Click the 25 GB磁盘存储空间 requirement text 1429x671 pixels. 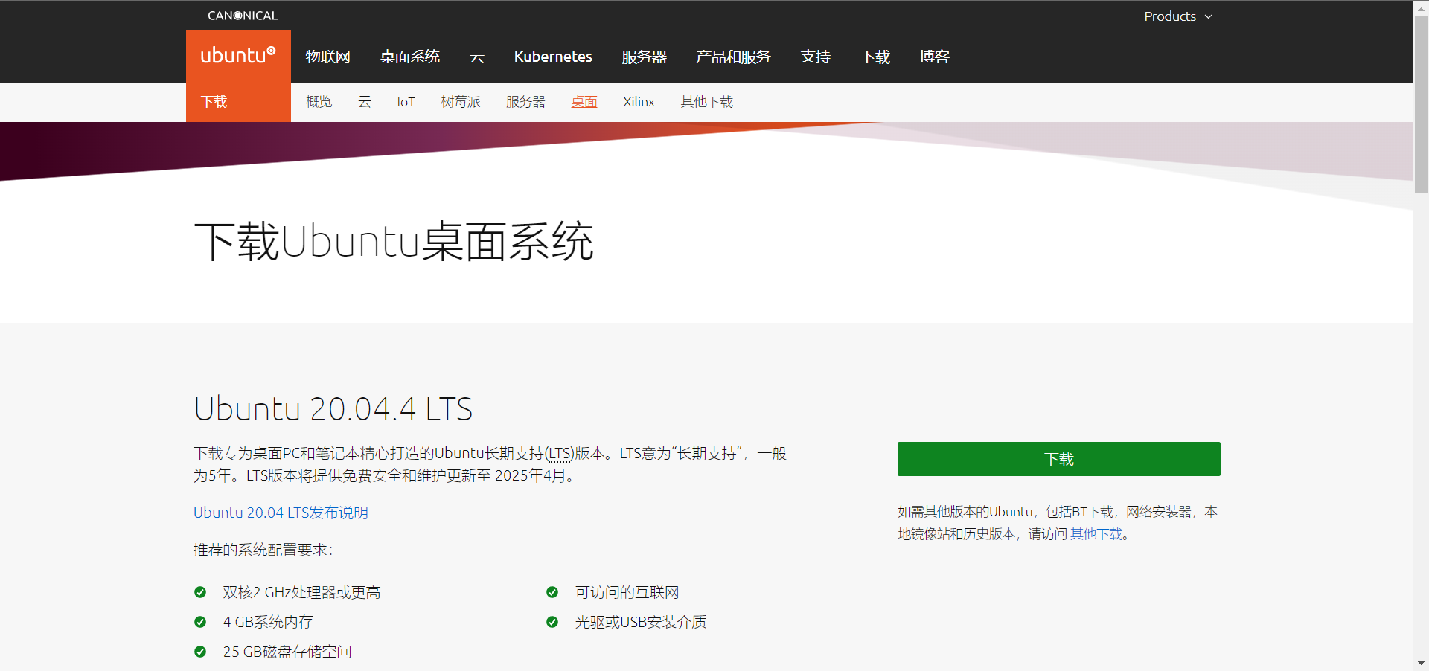[287, 652]
